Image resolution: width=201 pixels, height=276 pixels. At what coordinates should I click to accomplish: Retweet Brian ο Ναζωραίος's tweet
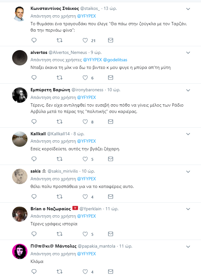(59, 234)
